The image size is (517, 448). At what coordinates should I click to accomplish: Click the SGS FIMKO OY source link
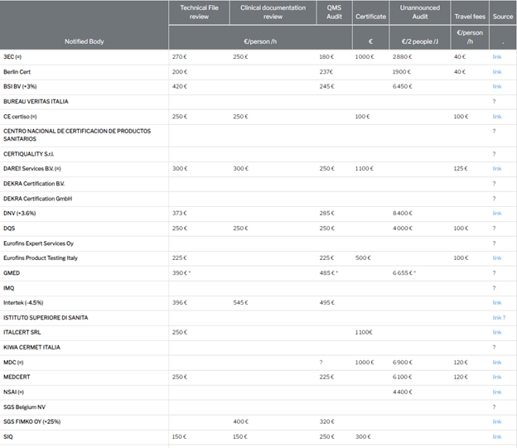coord(496,422)
